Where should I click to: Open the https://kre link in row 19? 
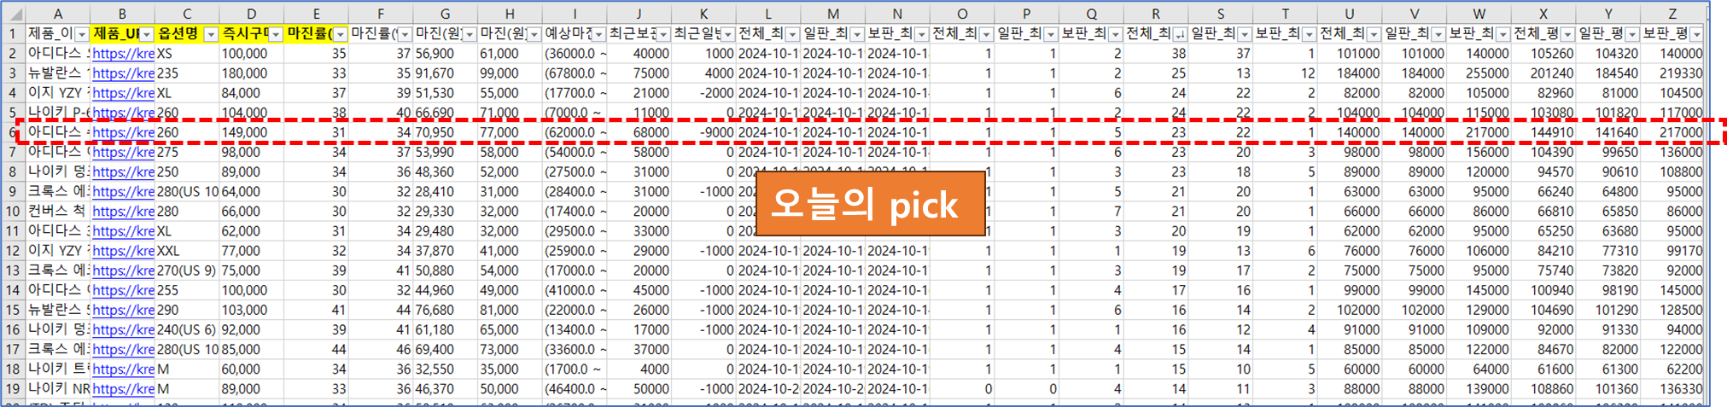coord(123,389)
